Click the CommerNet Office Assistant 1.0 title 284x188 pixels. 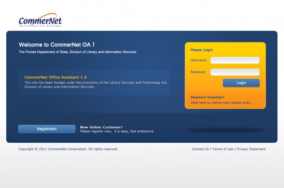tap(55, 77)
